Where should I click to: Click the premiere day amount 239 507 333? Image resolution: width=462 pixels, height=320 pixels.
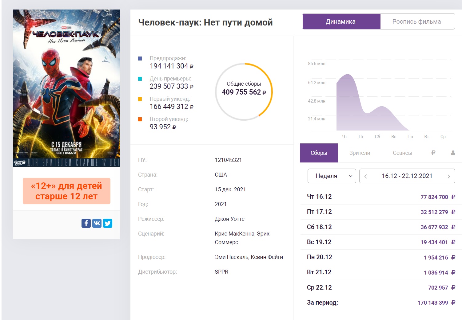[x=169, y=86]
